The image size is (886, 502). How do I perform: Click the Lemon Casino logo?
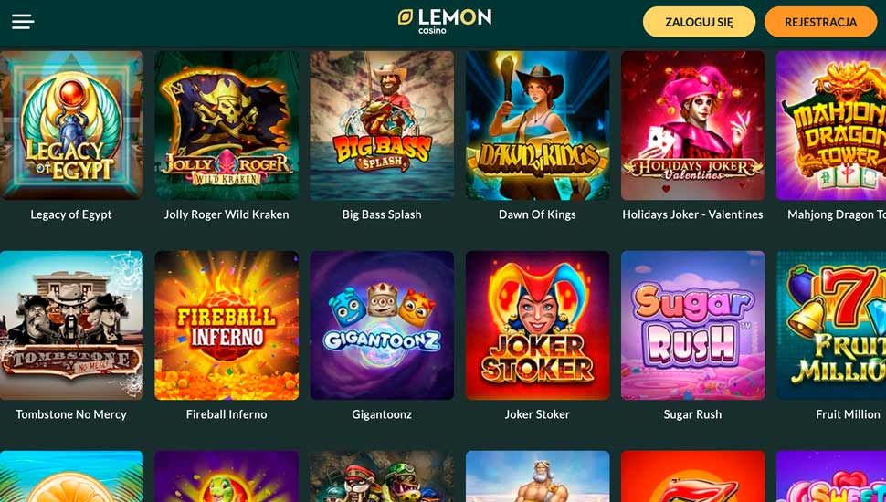pyautogui.click(x=444, y=21)
